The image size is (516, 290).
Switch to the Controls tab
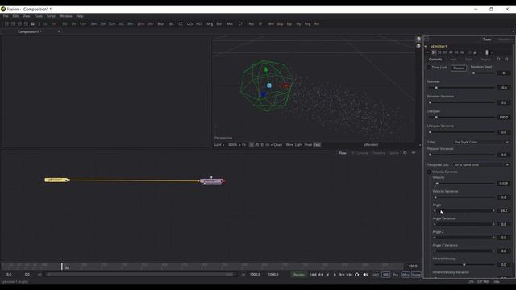pyautogui.click(x=435, y=60)
